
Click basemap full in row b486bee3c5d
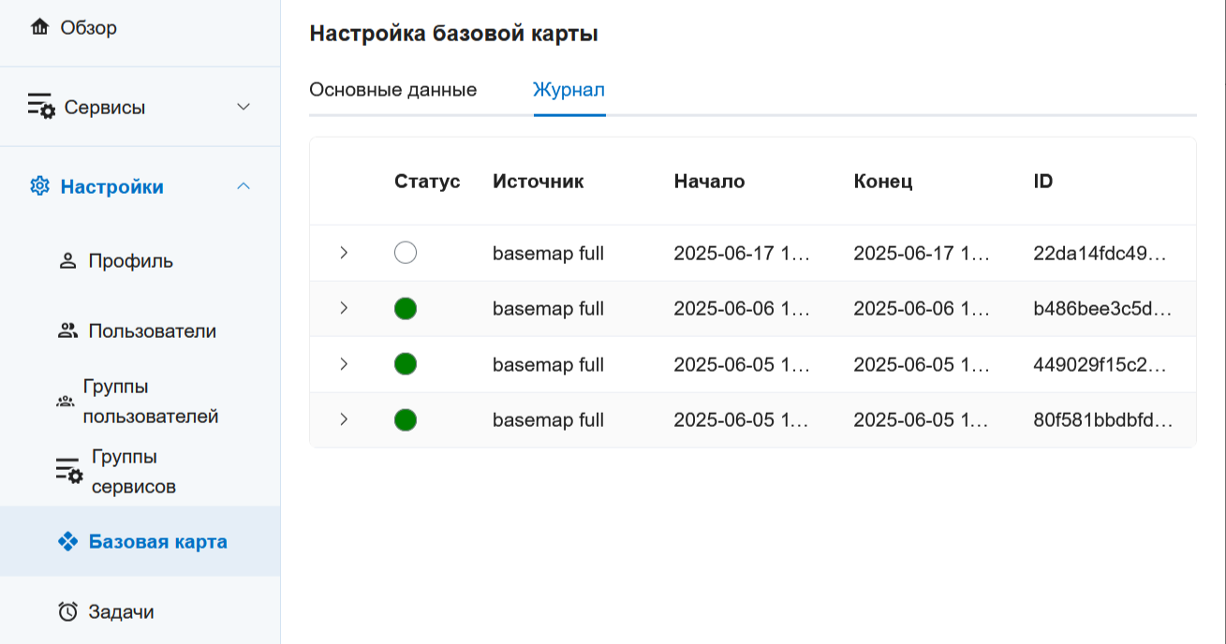tap(549, 309)
